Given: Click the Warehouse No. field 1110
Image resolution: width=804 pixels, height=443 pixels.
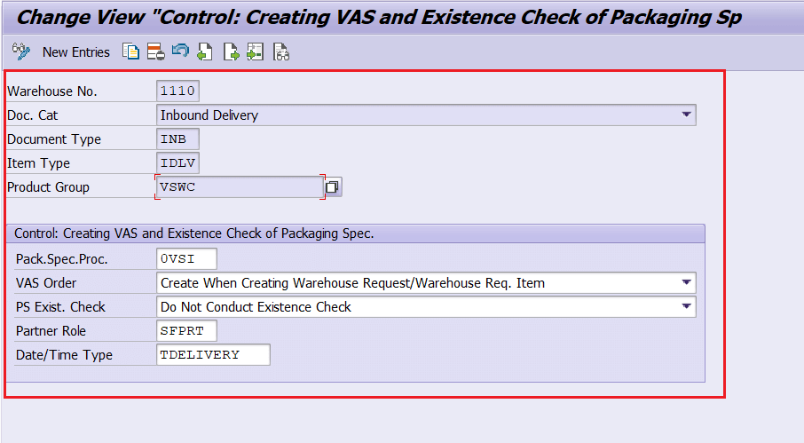Looking at the screenshot, I should coord(177,91).
